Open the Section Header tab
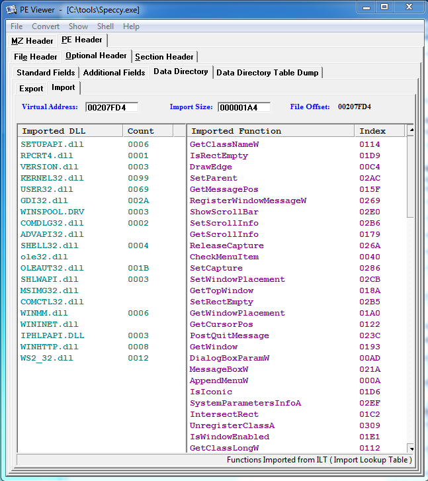The width and height of the screenshot is (428, 481). pos(164,57)
